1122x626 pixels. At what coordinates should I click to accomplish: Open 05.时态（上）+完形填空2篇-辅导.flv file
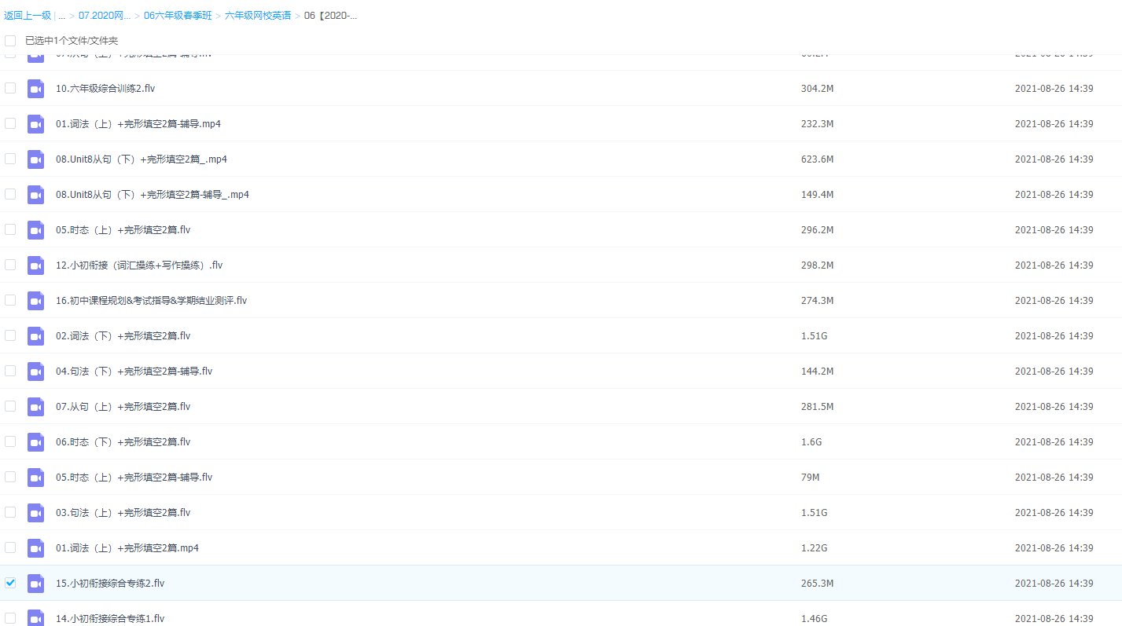134,478
